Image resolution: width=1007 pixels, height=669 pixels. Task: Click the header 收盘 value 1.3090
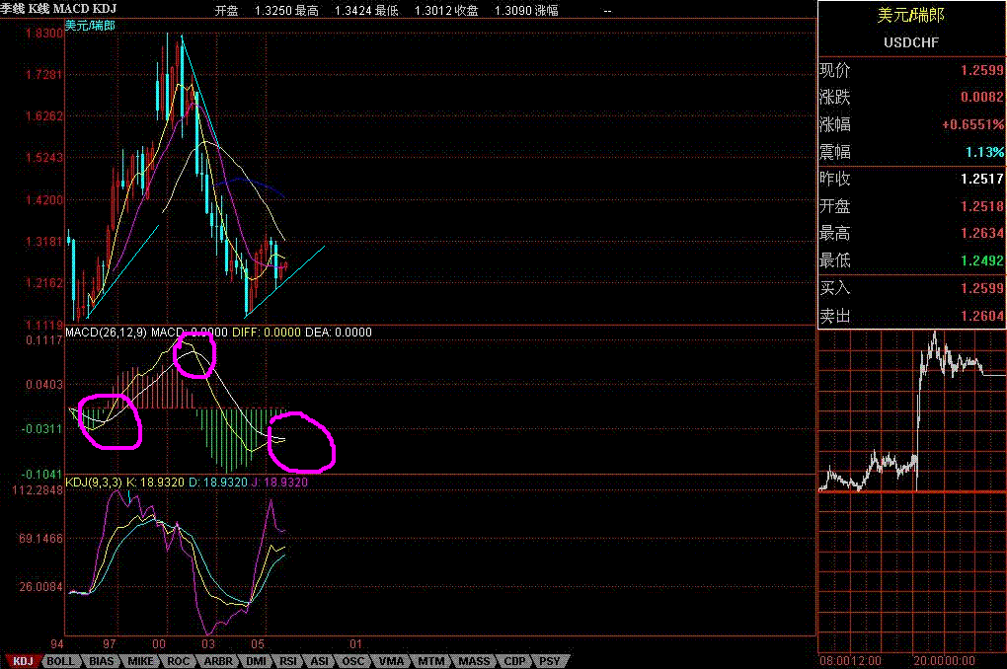513,11
